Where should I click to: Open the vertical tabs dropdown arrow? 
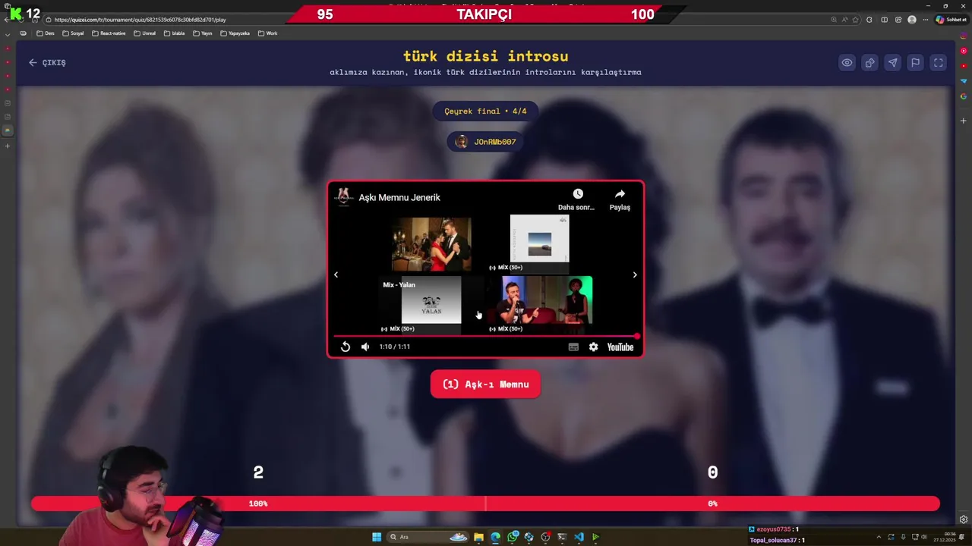coord(8,34)
